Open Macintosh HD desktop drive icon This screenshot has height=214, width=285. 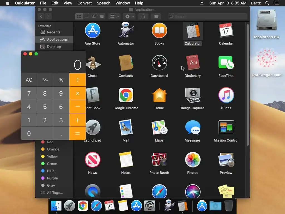point(266,20)
